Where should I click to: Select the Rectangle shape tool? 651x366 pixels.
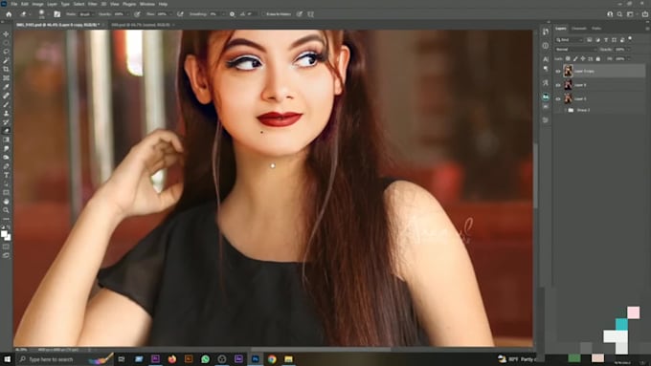(6, 193)
